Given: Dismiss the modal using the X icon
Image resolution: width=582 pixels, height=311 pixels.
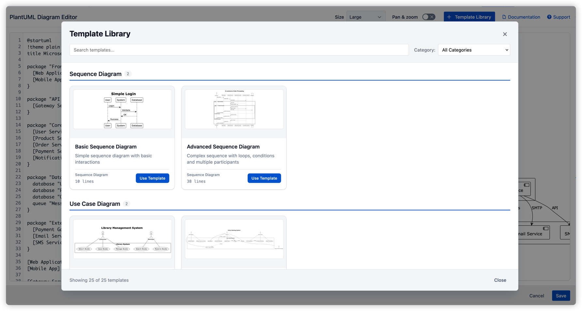Looking at the screenshot, I should [x=505, y=34].
